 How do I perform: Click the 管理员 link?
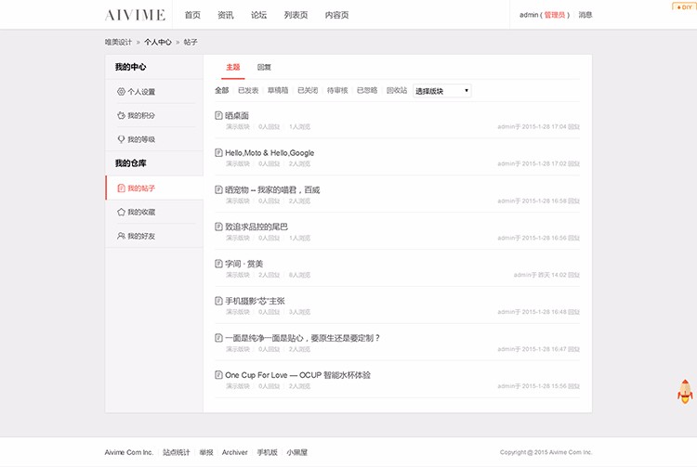point(555,15)
